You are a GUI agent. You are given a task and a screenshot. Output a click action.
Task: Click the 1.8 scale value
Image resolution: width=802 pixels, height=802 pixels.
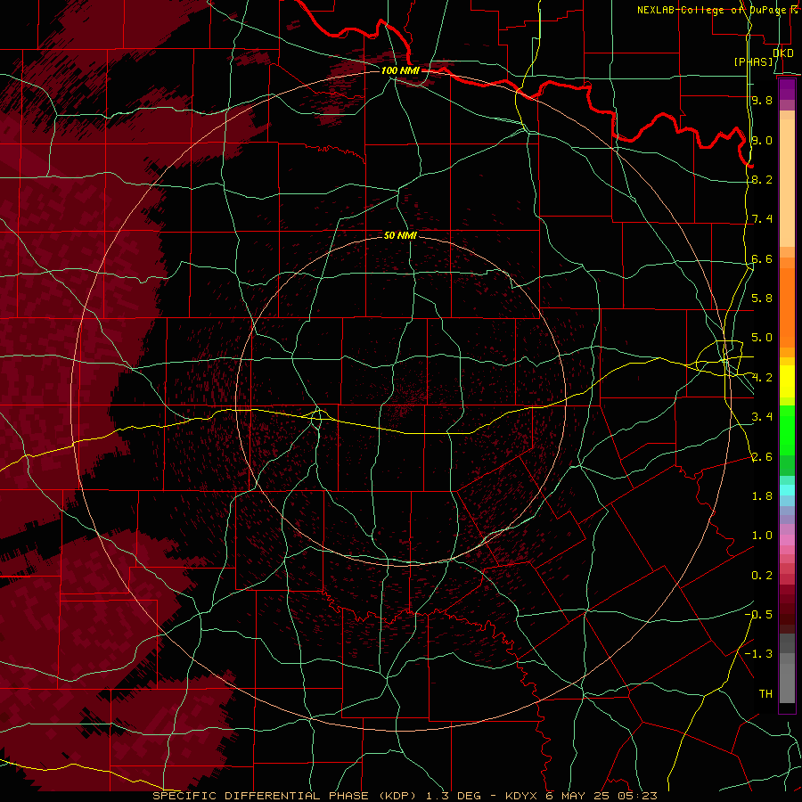(762, 496)
